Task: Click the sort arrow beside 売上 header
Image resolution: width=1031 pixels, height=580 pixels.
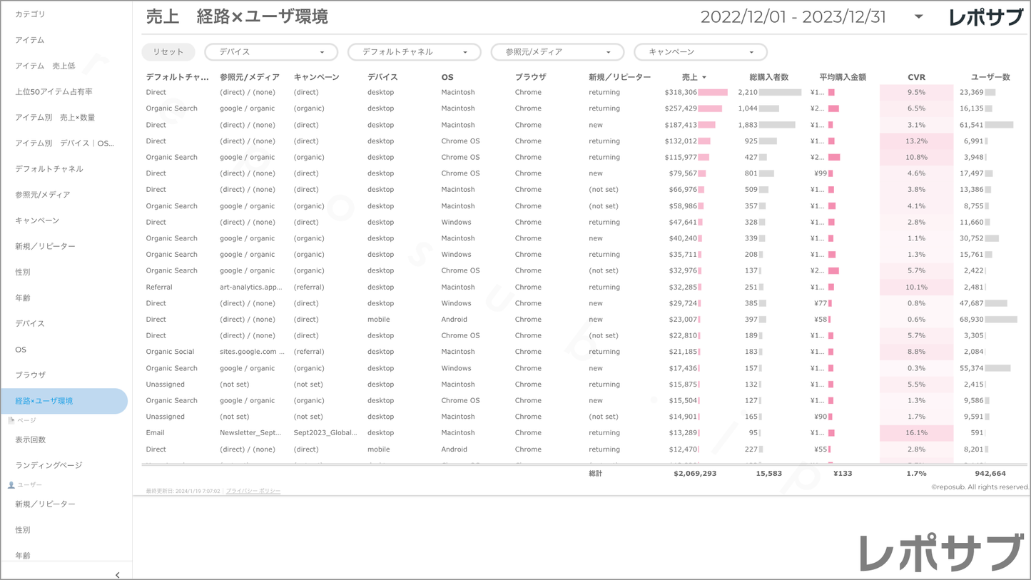Action: pos(704,78)
